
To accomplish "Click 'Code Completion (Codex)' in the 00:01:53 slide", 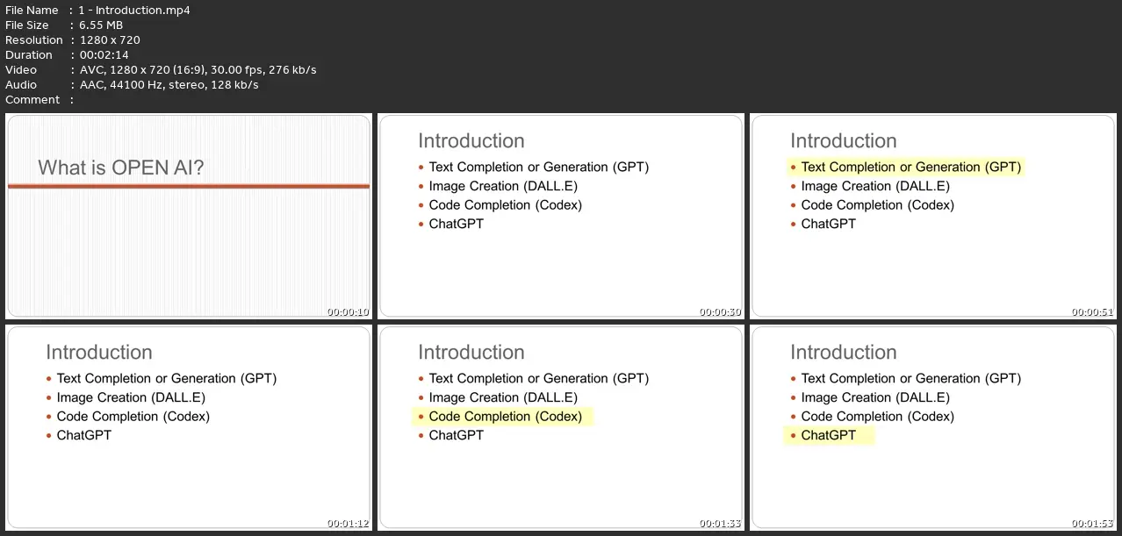I will tap(878, 417).
